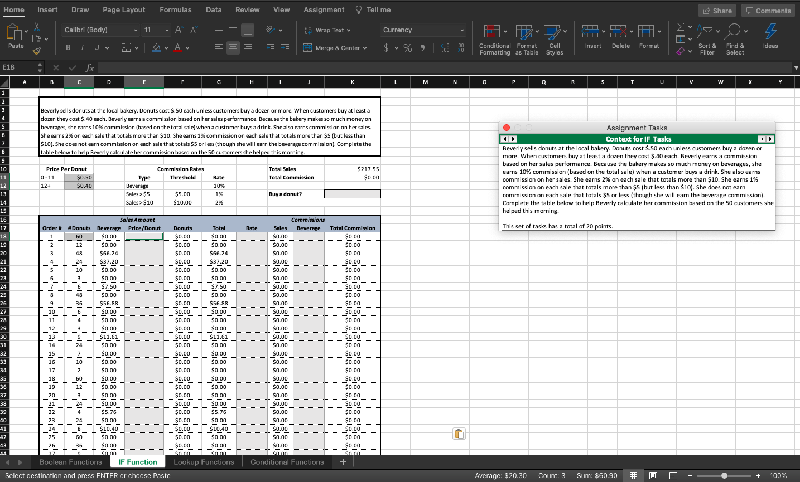
Task: Open the Formulas ribbon tab
Action: (x=175, y=9)
